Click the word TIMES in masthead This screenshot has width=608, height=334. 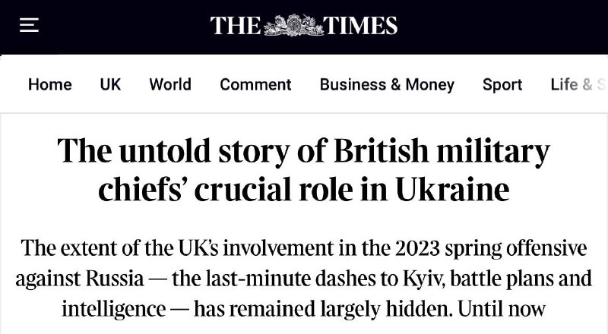click(360, 26)
